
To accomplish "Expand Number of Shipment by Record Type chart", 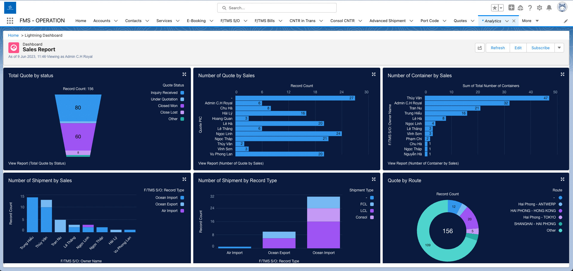I will tap(374, 179).
